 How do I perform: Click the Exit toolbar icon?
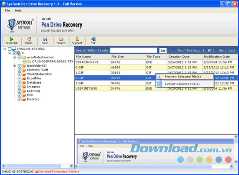(x=93, y=39)
